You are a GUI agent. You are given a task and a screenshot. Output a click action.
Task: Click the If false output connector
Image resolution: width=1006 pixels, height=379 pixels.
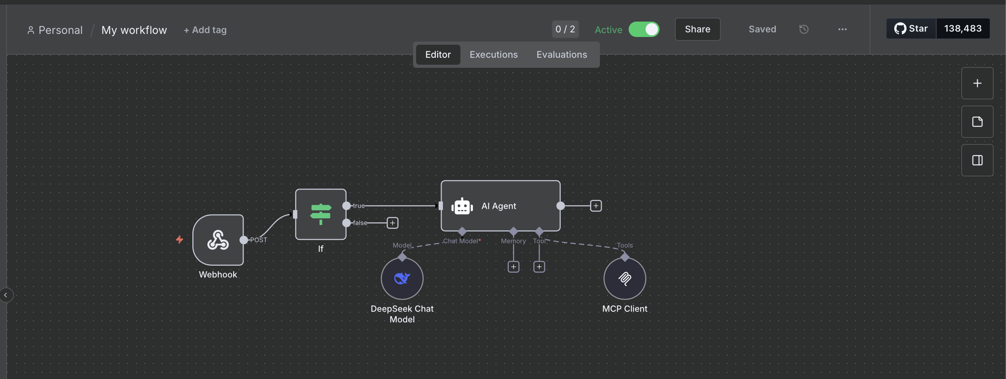tap(347, 223)
